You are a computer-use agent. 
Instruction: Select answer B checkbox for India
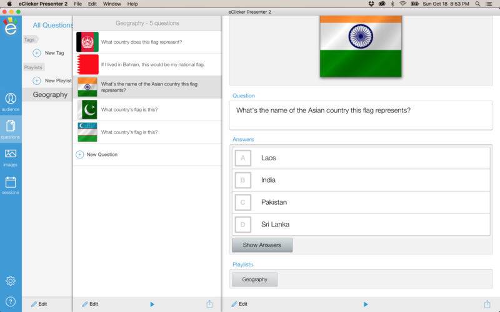coord(243,180)
